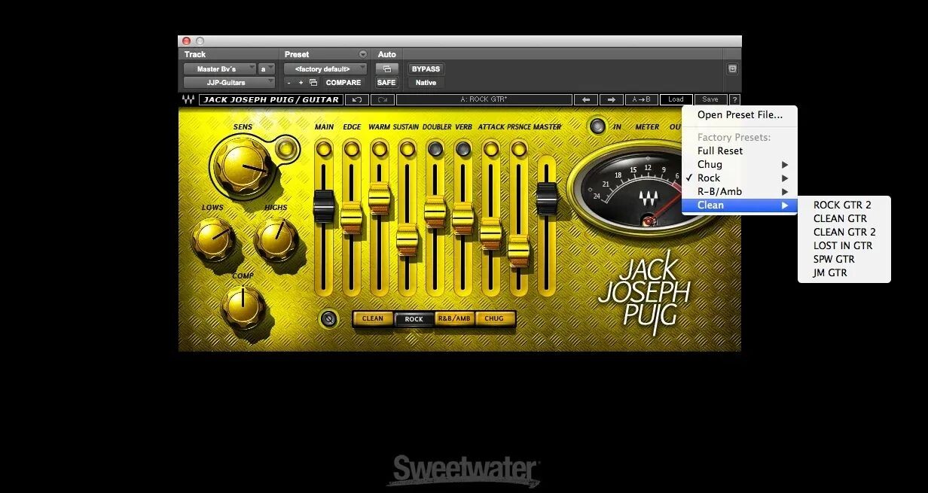928x493 pixels.
Task: Copy setup A to B
Action: pos(642,99)
